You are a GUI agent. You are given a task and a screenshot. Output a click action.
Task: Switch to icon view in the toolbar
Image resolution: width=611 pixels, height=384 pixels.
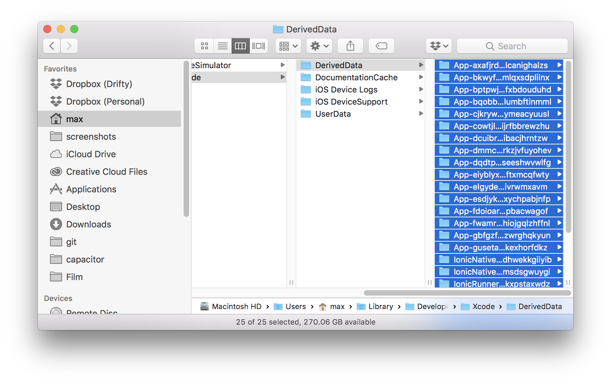click(204, 46)
